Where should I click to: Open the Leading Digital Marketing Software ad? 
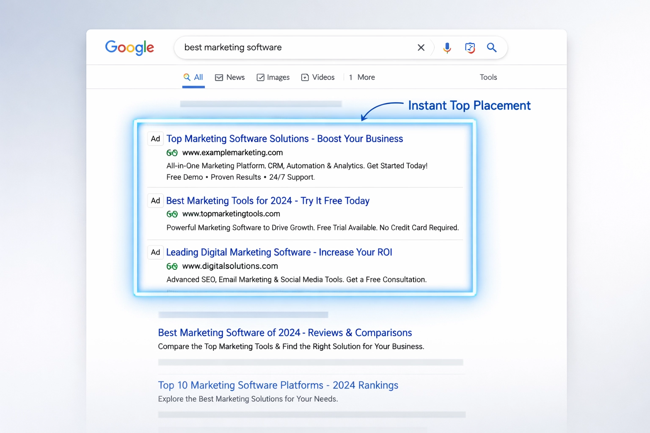[279, 252]
